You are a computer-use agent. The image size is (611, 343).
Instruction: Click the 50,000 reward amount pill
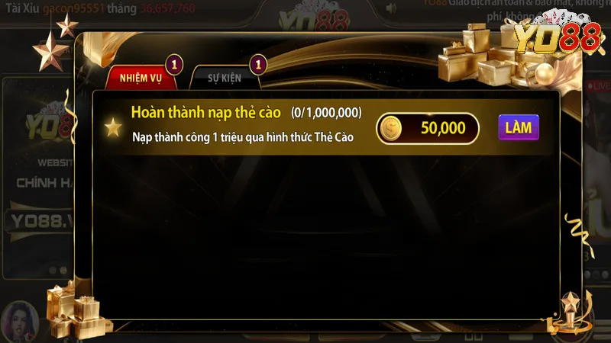(428, 128)
